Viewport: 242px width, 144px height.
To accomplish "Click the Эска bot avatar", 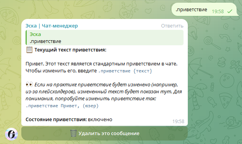I will (x=11, y=134).
